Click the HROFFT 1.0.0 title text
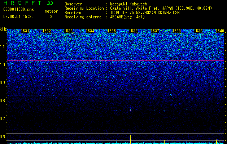227x144 pixels. coord(28,3)
